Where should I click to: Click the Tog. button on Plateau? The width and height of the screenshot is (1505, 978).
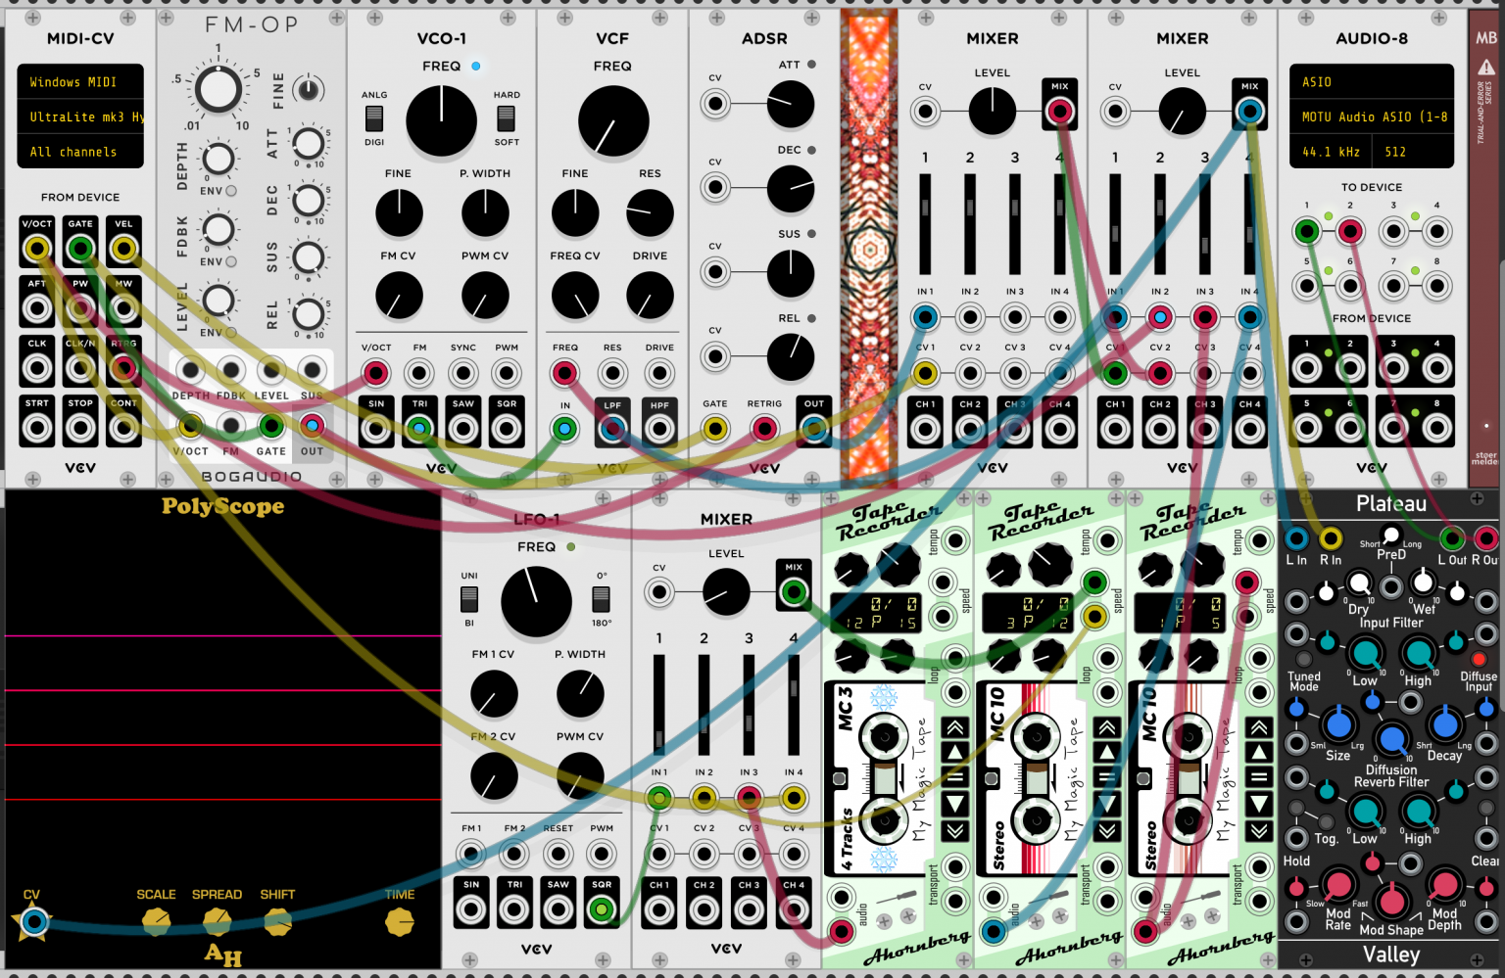coord(1327,822)
